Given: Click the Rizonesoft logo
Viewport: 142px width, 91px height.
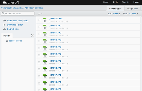Looking at the screenshot, I should pos(11,2).
